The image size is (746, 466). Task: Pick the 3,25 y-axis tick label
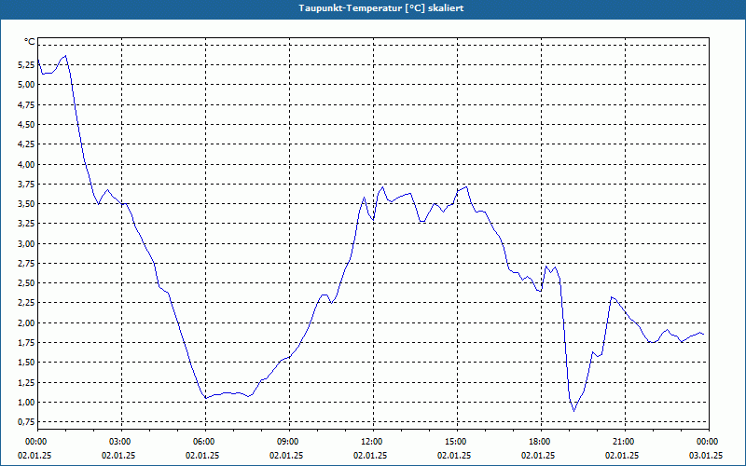[x=27, y=224]
